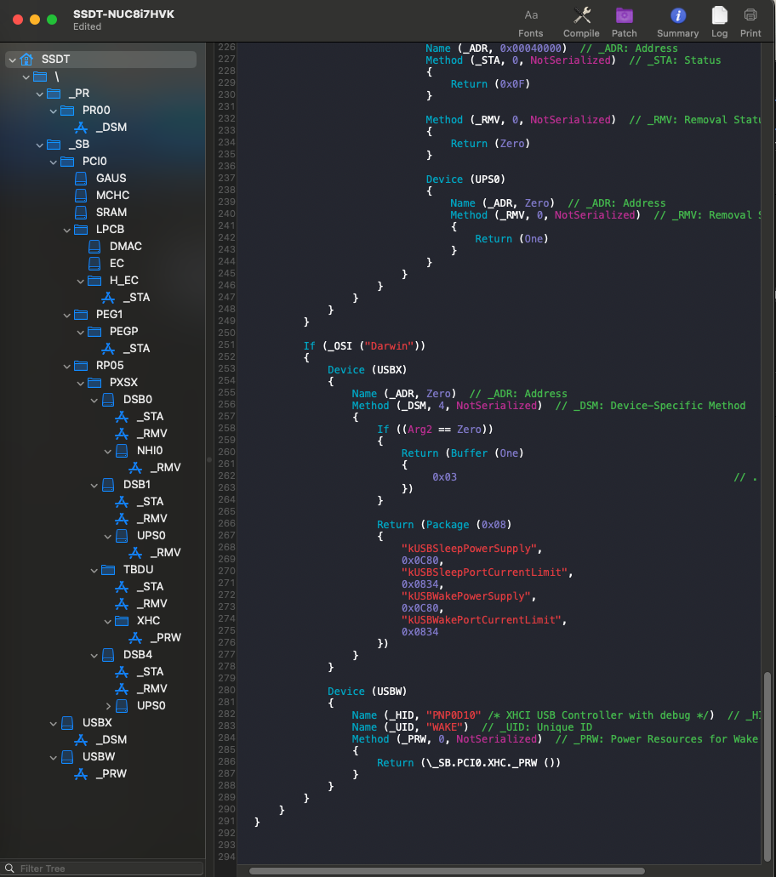
Task: Click the Compile tools icon
Action: click(x=582, y=15)
